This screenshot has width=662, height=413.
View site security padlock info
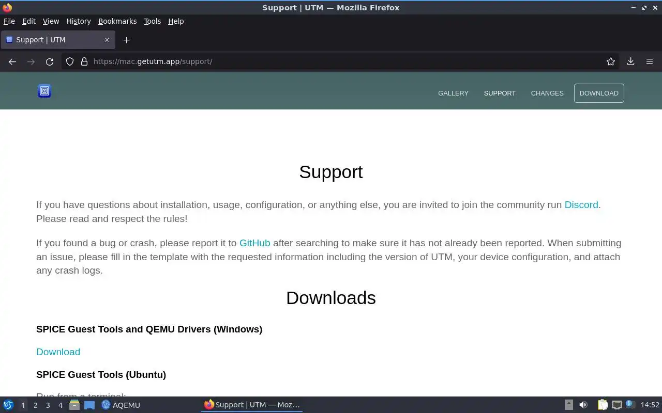pyautogui.click(x=84, y=61)
